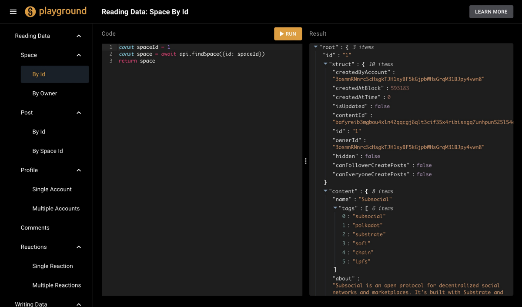
Task: Click the "hidden" false value
Action: (x=372, y=156)
